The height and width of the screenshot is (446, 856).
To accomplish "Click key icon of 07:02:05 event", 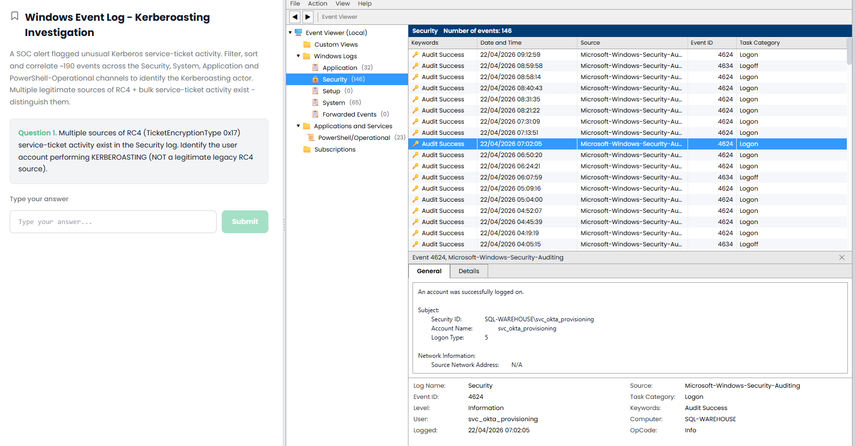I will [416, 144].
